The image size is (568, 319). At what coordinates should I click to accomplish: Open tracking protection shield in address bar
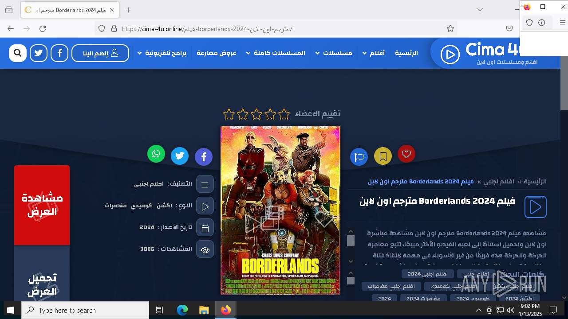102,29
